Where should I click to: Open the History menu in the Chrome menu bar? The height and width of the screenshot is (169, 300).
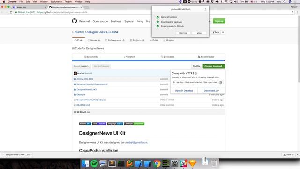click(x=44, y=2)
